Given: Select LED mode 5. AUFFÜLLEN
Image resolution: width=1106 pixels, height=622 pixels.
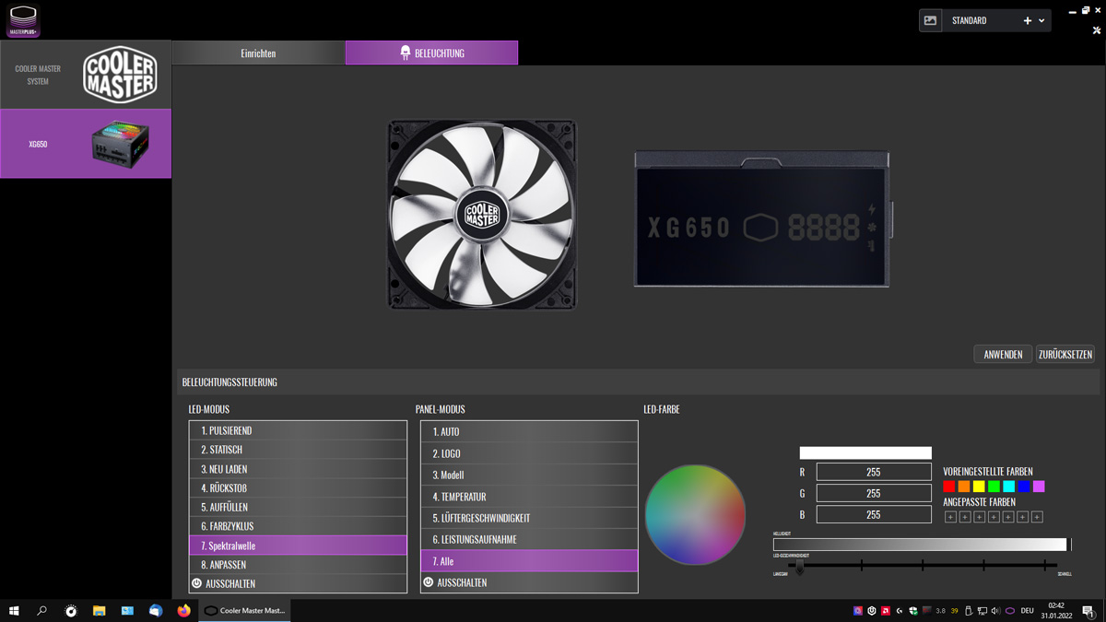Looking at the screenshot, I should [x=298, y=508].
